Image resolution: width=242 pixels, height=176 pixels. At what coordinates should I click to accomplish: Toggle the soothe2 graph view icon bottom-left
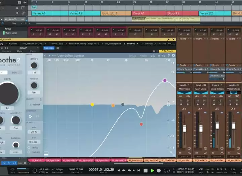pos(46,153)
